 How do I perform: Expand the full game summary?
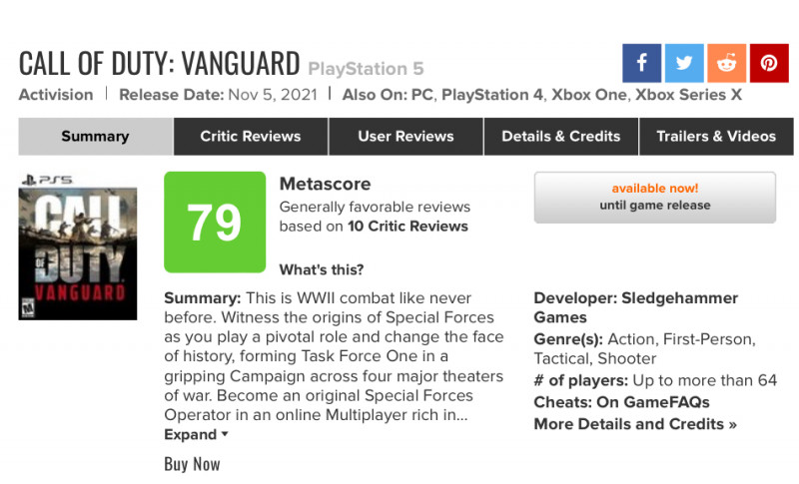click(x=196, y=435)
